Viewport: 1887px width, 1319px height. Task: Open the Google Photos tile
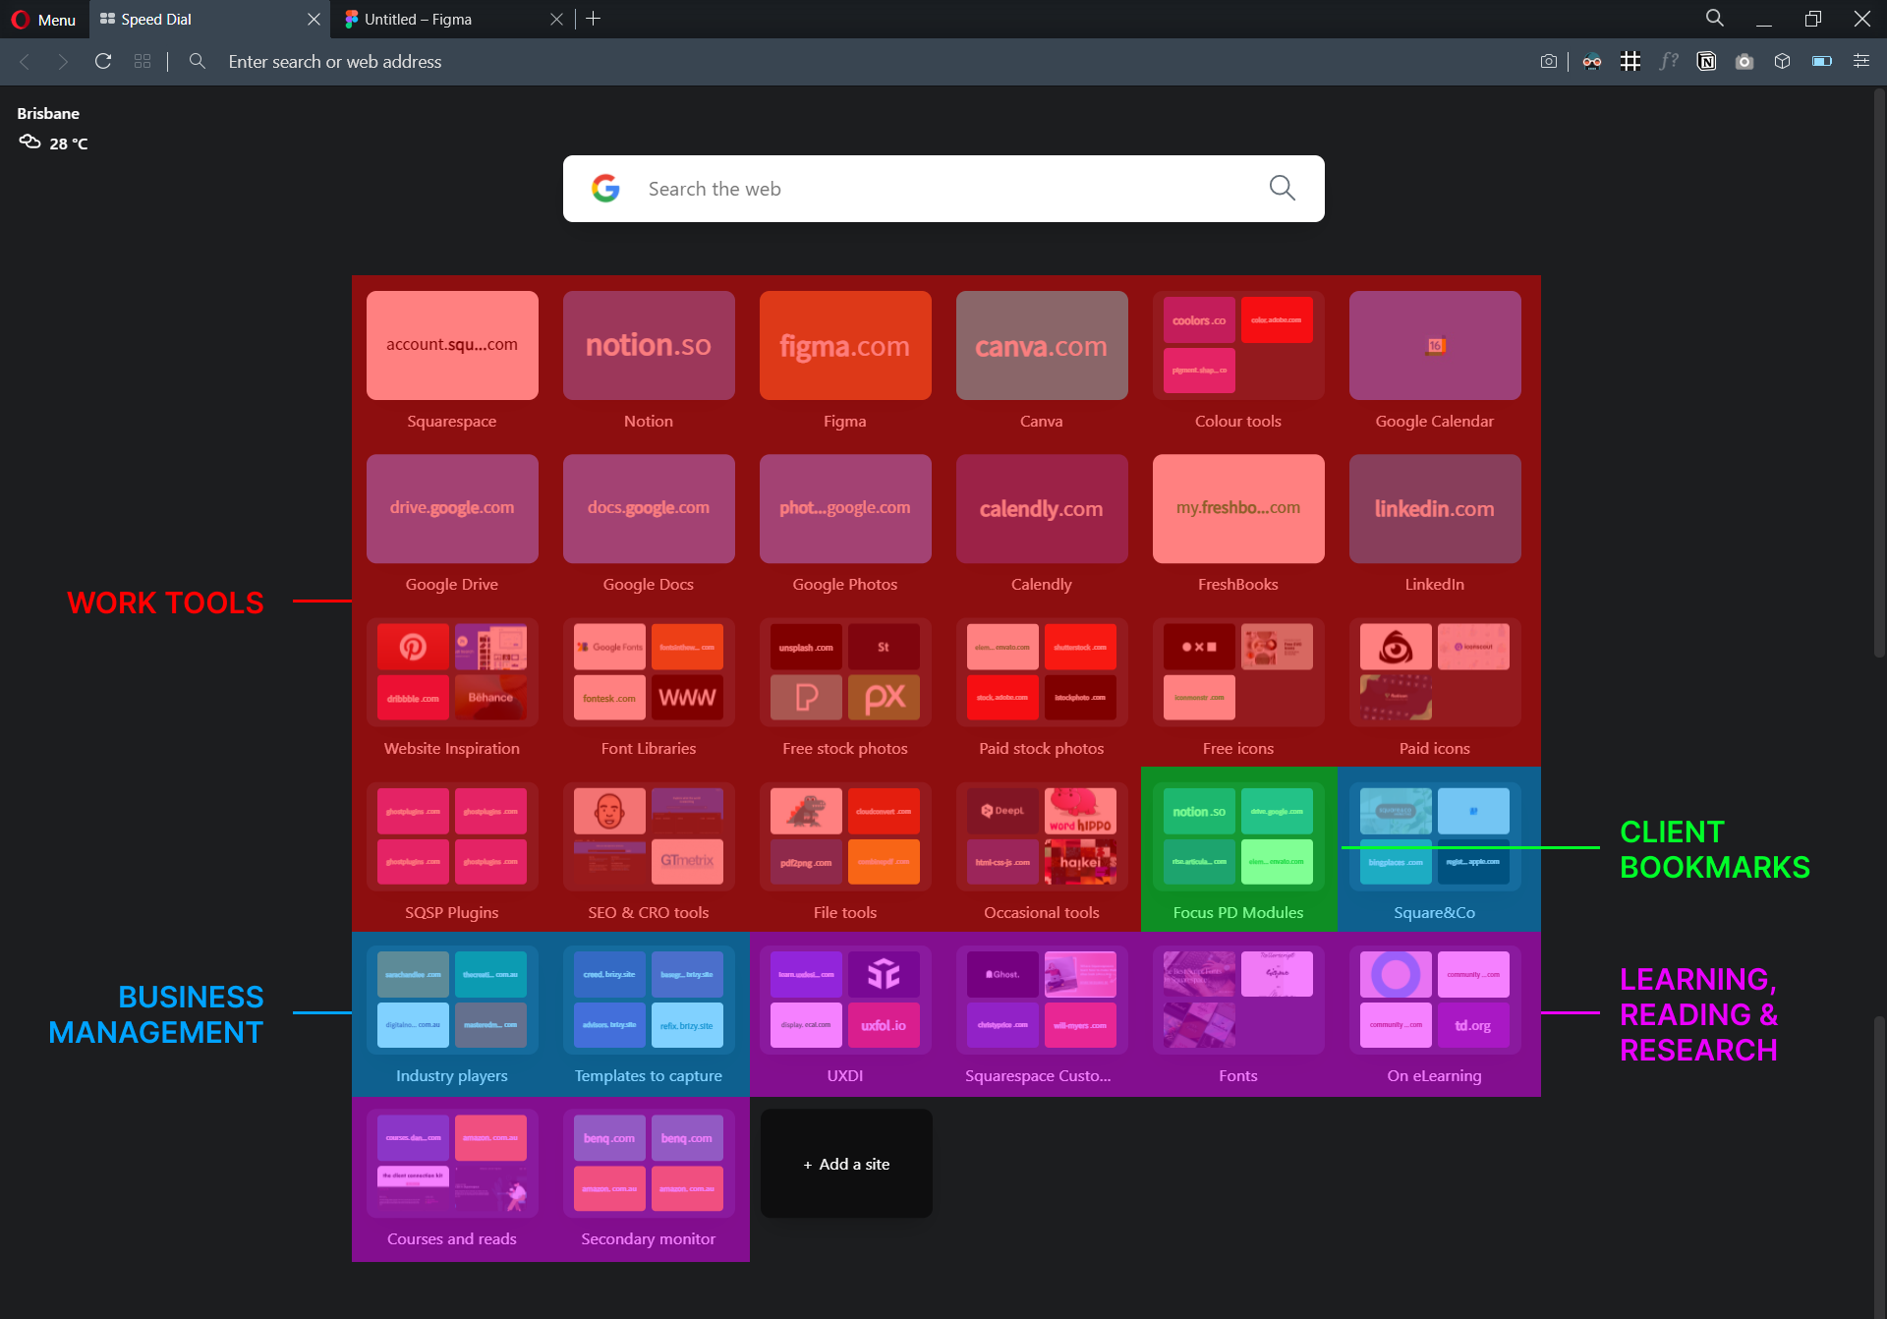point(845,508)
